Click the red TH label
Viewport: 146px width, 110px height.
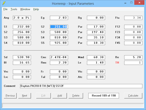point(117,62)
